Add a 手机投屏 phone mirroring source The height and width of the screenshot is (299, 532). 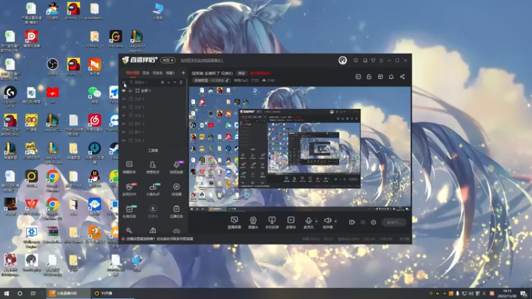(272, 223)
